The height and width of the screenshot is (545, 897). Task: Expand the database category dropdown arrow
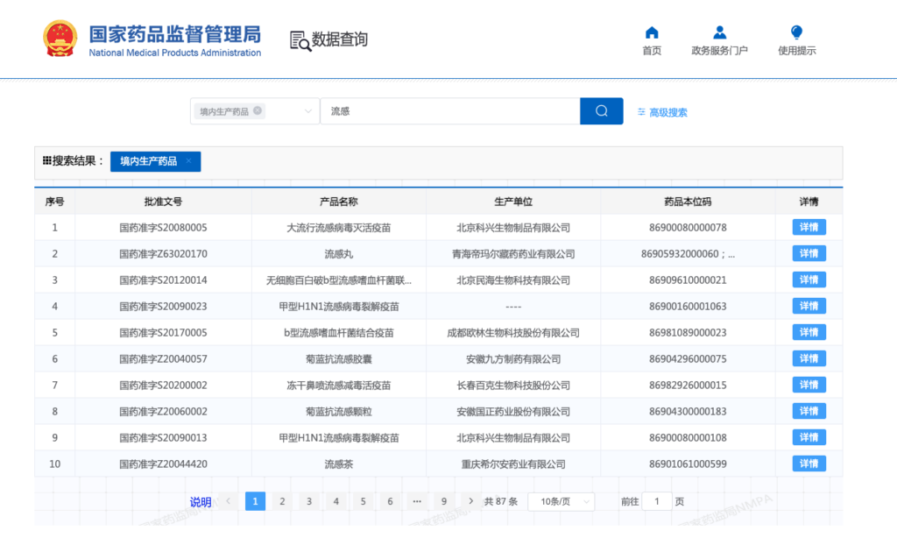click(307, 111)
